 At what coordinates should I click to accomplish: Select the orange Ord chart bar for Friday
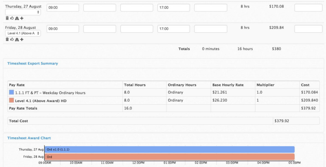point(170,157)
